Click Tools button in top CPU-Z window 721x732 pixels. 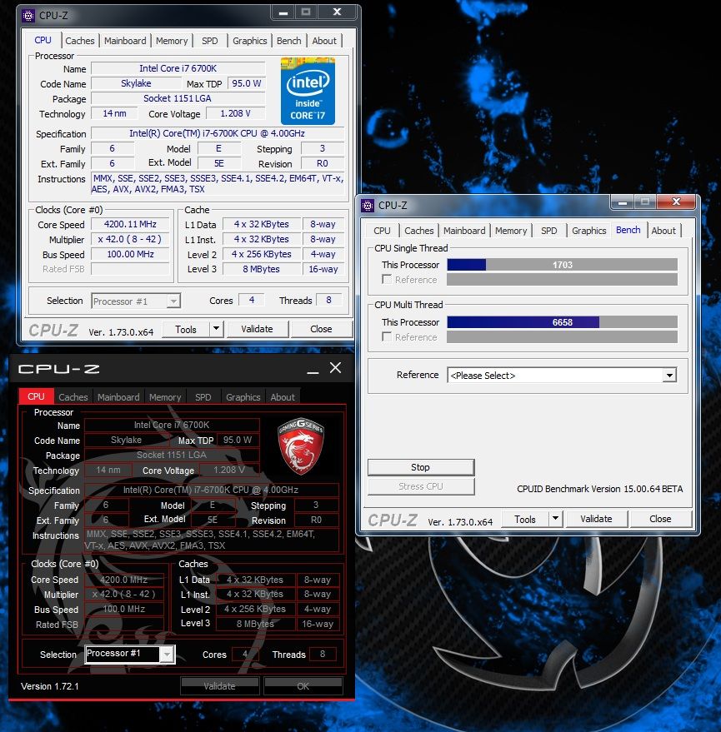pyautogui.click(x=186, y=329)
